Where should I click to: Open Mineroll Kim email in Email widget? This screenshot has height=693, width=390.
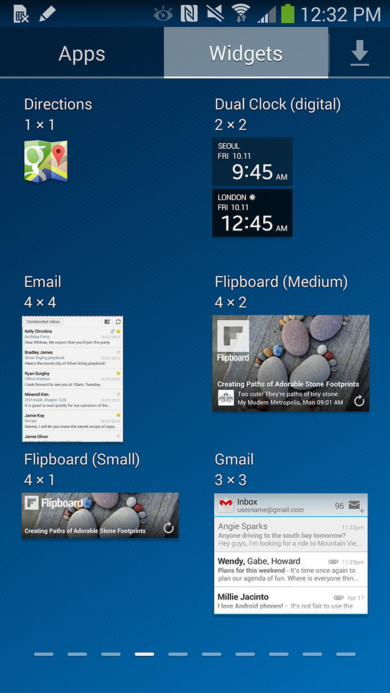72,400
